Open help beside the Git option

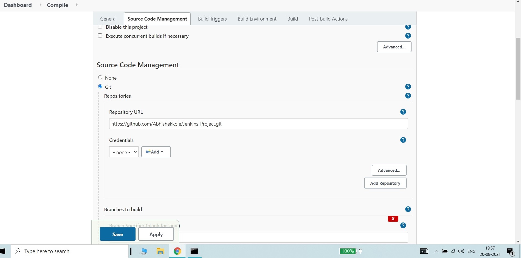click(x=408, y=86)
